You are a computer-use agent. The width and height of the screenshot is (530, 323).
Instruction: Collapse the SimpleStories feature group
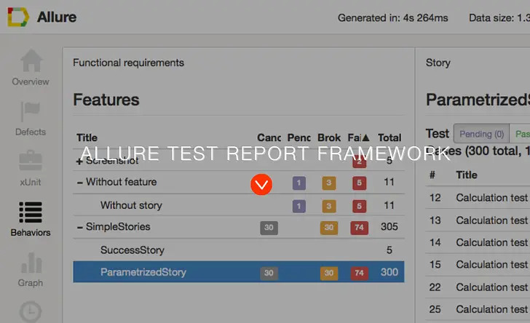click(80, 228)
